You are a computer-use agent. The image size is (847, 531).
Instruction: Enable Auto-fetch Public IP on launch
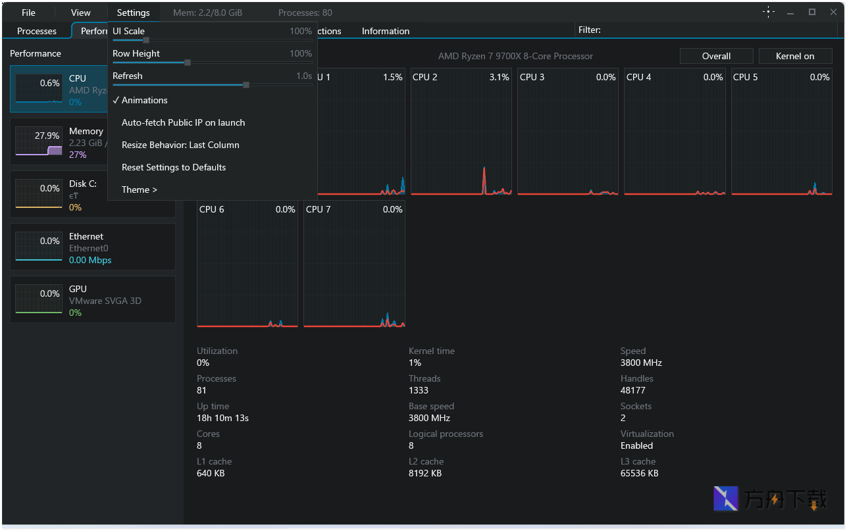(x=213, y=122)
